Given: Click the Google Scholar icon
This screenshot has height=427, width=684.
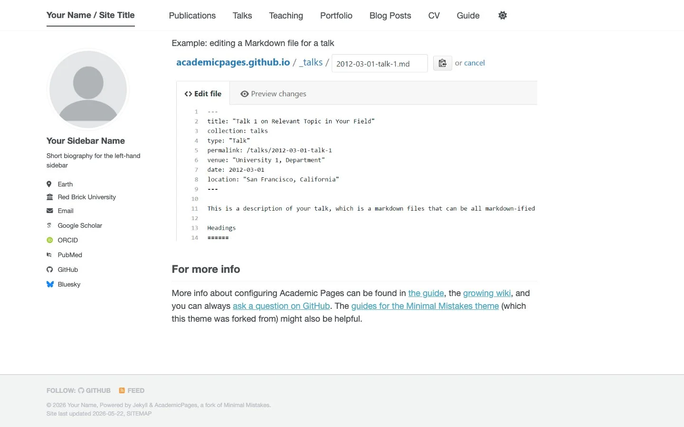Looking at the screenshot, I should [49, 225].
